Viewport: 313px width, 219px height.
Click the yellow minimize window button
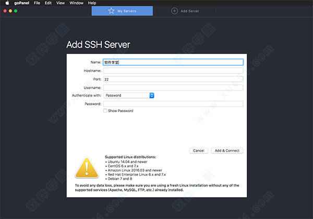pos(10,11)
